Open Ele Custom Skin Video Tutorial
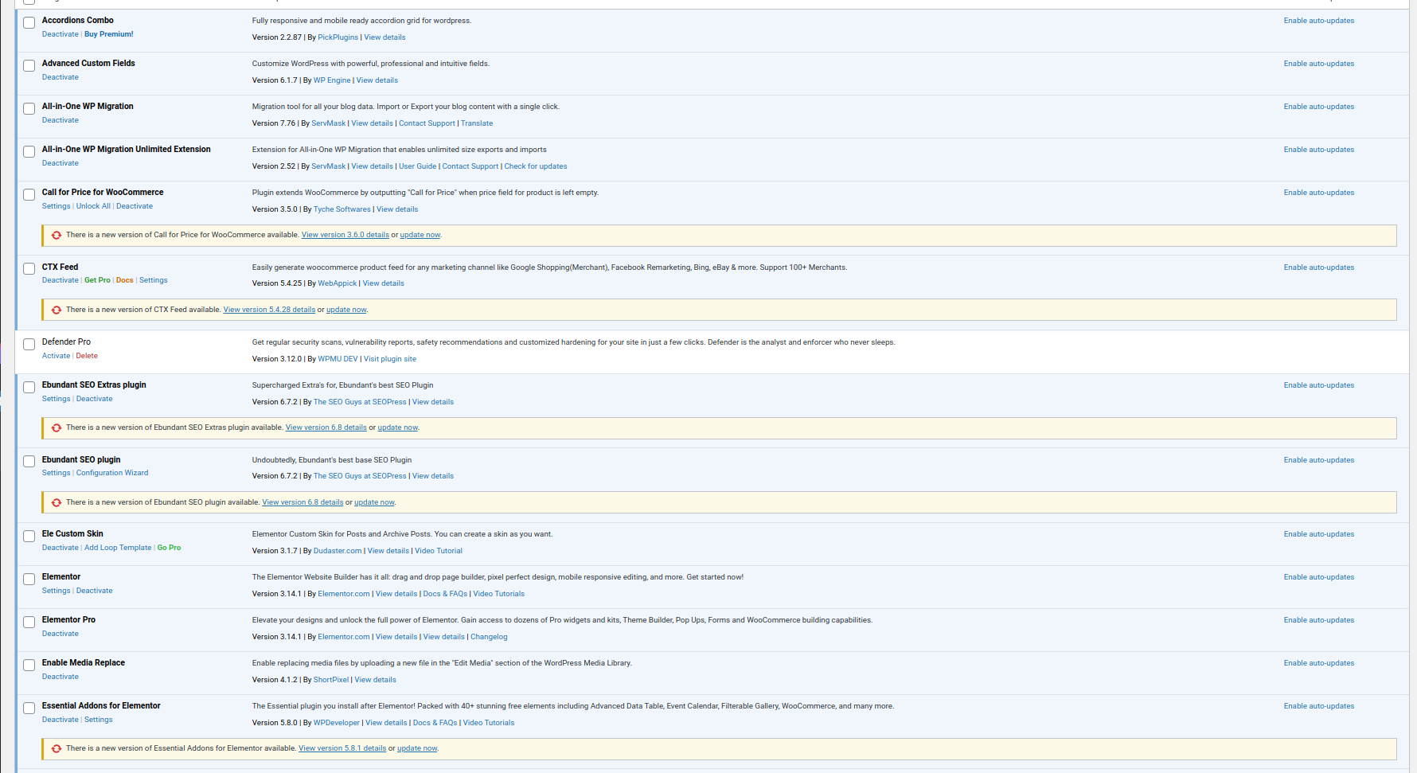 pos(438,551)
